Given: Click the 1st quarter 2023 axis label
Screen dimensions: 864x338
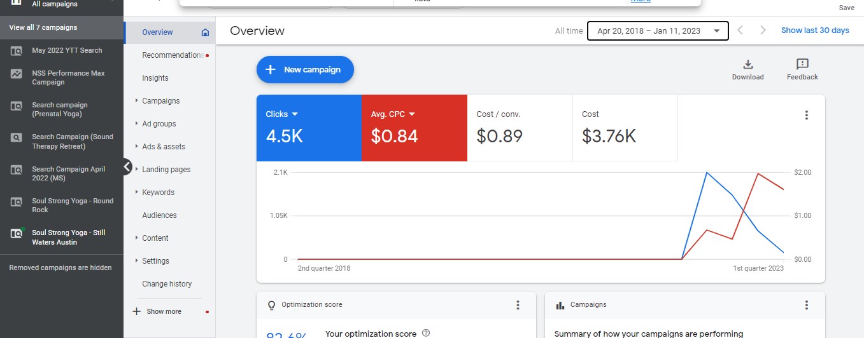Looking at the screenshot, I should (x=758, y=269).
